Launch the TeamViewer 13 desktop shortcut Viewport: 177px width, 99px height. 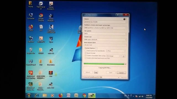coord(41,5)
